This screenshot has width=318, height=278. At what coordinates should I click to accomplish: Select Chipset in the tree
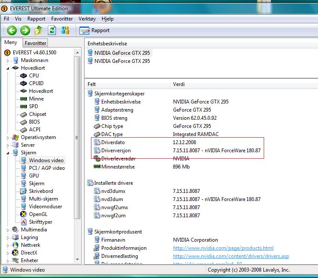pyautogui.click(x=38, y=114)
